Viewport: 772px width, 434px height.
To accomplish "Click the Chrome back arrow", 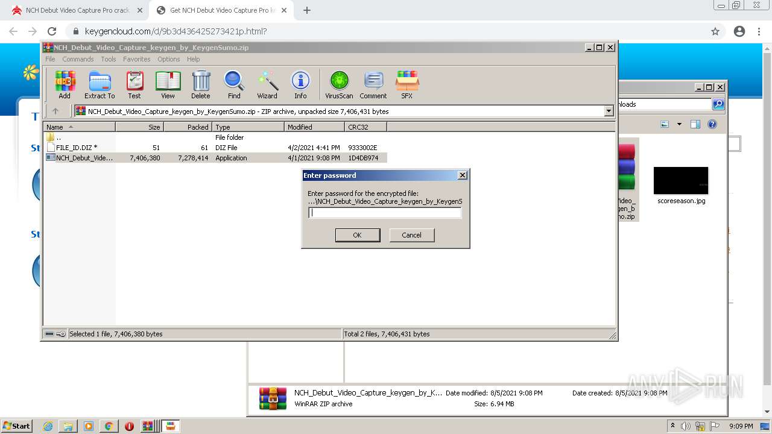I will tap(13, 31).
